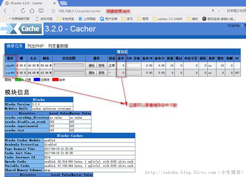Click the 模块信息 heading
This screenshot has height=177, width=246.
[x=17, y=92]
